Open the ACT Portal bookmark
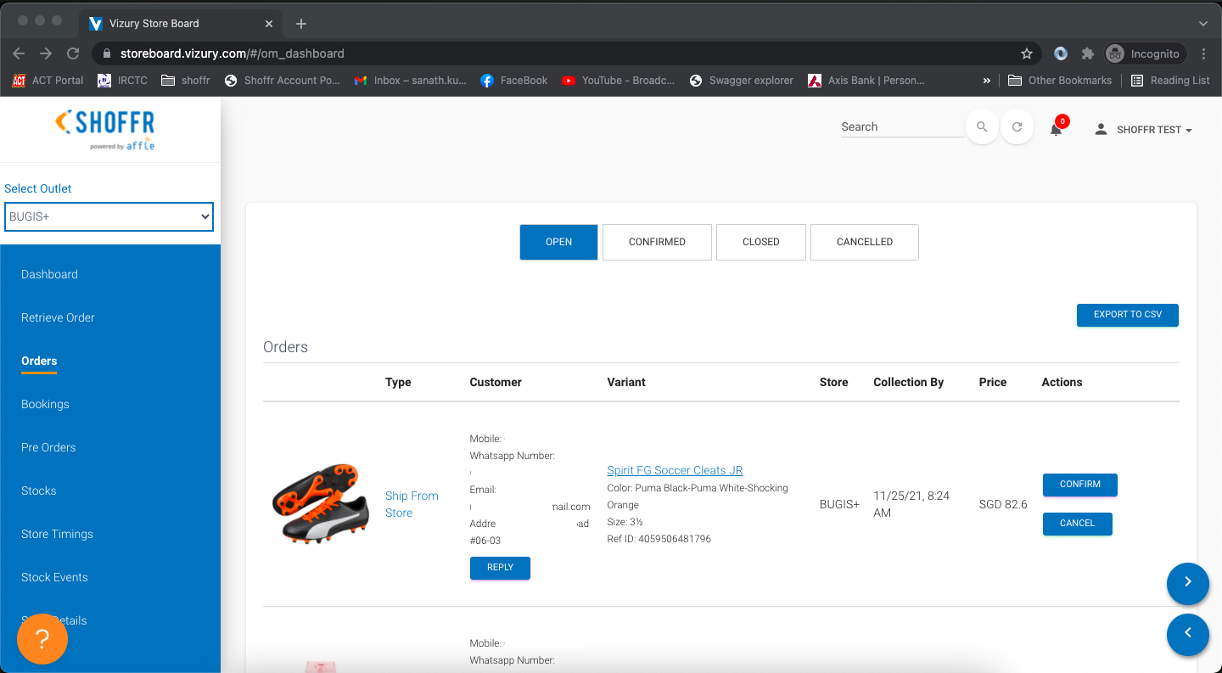 coord(48,81)
